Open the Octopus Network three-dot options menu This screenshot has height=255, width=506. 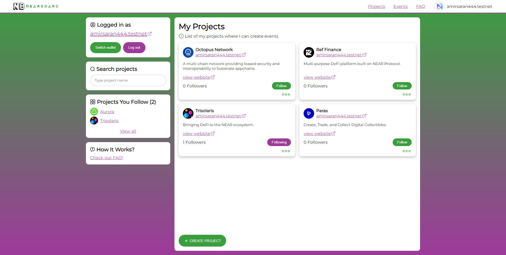286,94
